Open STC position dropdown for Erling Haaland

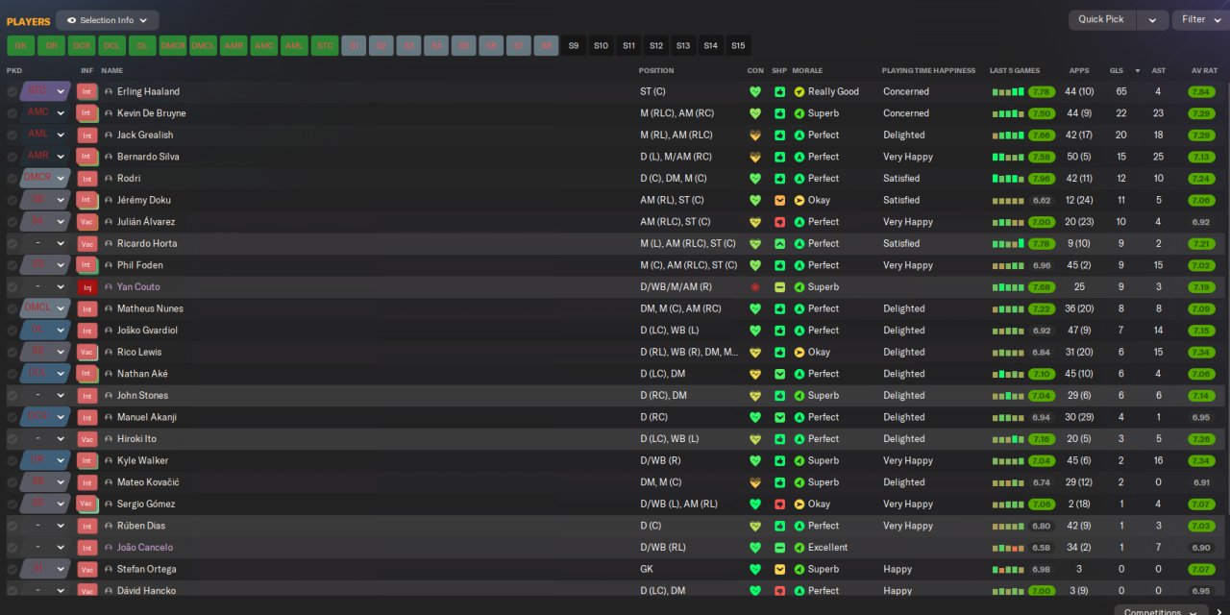coord(45,91)
